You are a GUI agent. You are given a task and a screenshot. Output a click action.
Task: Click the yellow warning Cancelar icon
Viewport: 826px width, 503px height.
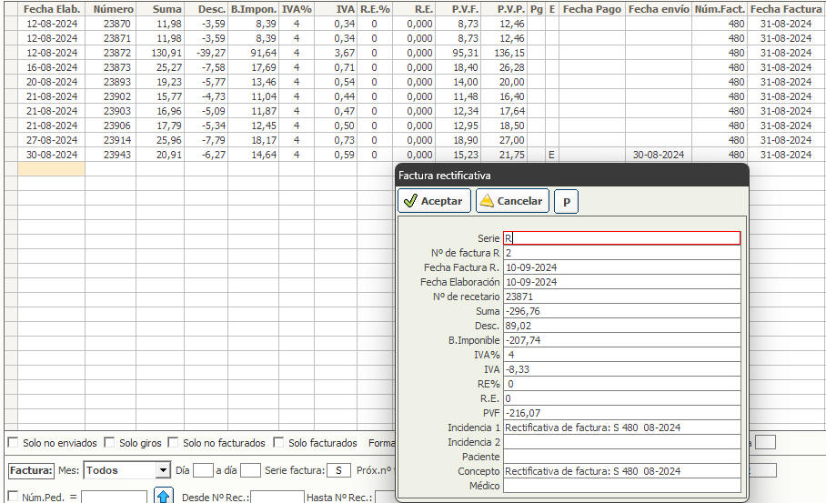click(x=488, y=201)
